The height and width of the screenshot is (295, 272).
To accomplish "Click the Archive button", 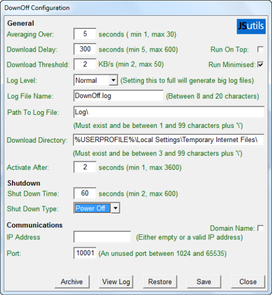I will coord(72,281).
